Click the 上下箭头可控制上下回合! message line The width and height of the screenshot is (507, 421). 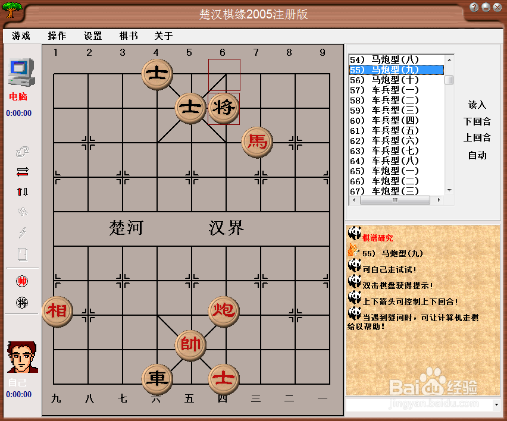click(x=410, y=301)
